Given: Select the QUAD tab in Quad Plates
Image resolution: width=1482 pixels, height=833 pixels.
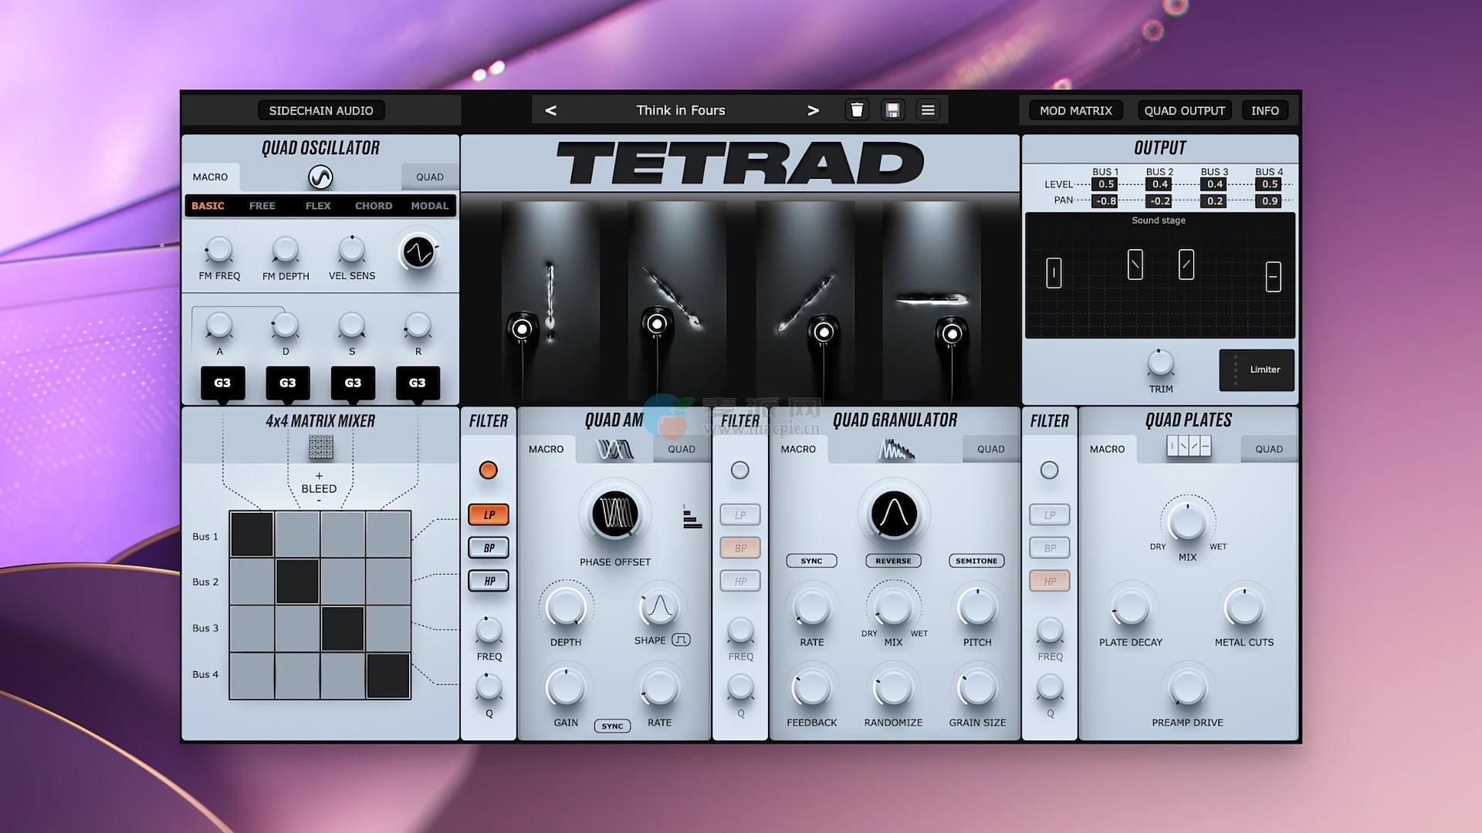Looking at the screenshot, I should pos(1268,449).
